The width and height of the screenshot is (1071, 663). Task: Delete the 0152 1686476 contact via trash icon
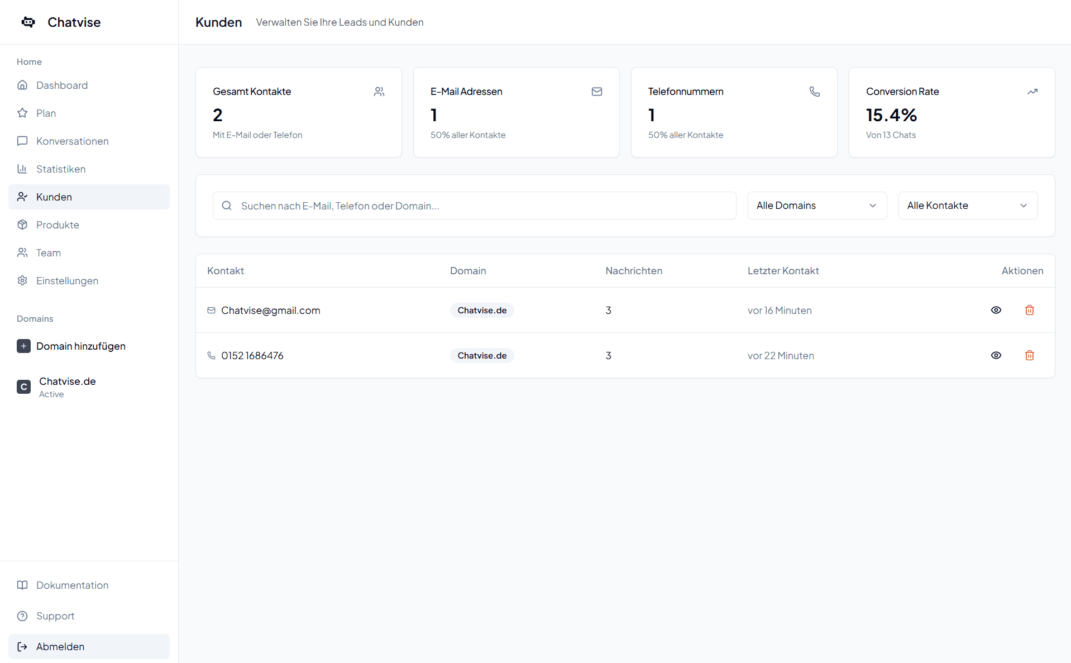pyautogui.click(x=1029, y=355)
